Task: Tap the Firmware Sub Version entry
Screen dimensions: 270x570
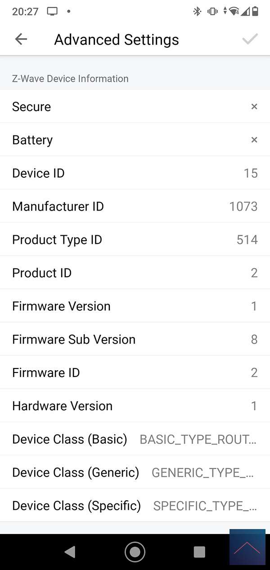Action: click(x=135, y=340)
